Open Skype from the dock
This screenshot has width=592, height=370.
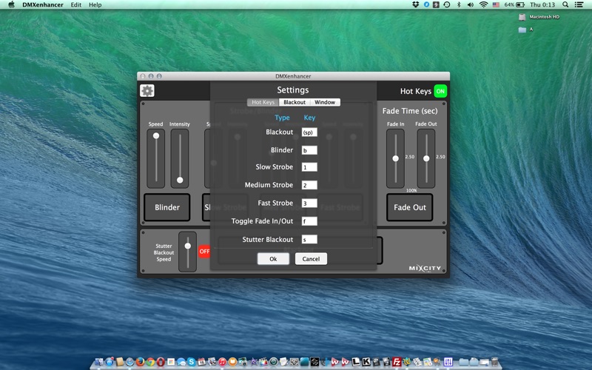coord(192,362)
